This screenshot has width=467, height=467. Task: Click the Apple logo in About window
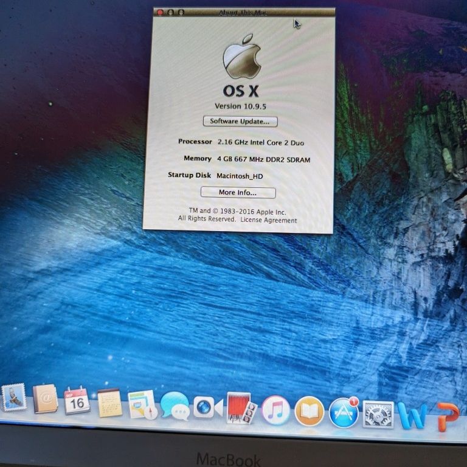[242, 57]
